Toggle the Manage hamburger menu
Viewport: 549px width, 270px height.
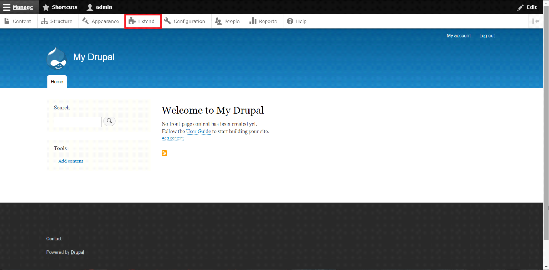coord(18,7)
